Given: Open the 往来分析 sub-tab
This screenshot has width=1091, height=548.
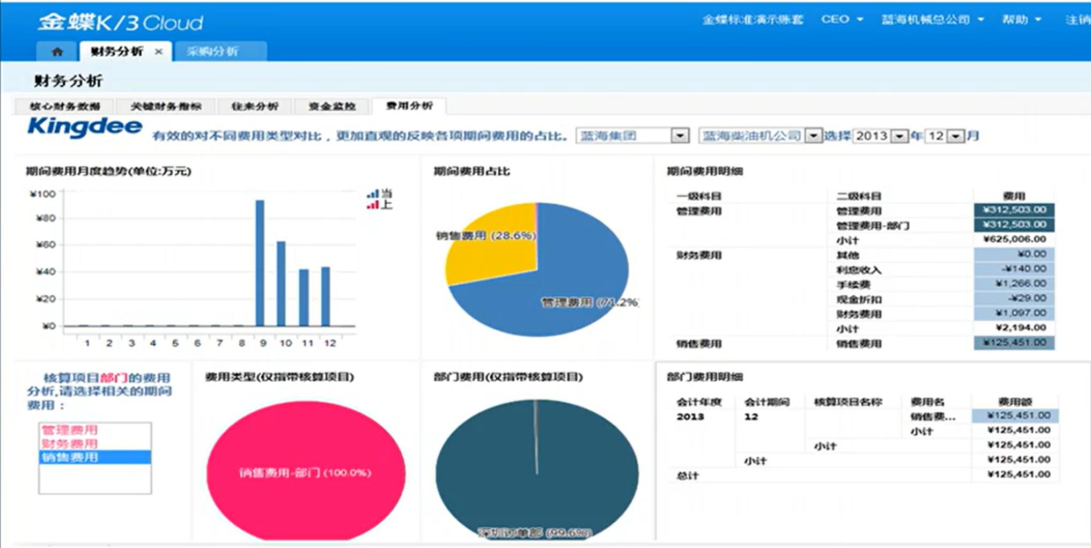Looking at the screenshot, I should coord(255,106).
